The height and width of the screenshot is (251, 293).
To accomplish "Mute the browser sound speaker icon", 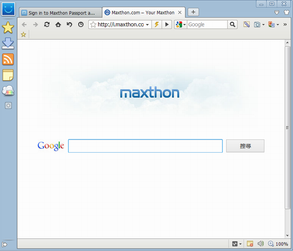I will (261, 244).
